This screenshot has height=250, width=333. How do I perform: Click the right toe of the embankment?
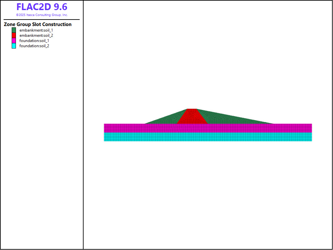(273, 123)
